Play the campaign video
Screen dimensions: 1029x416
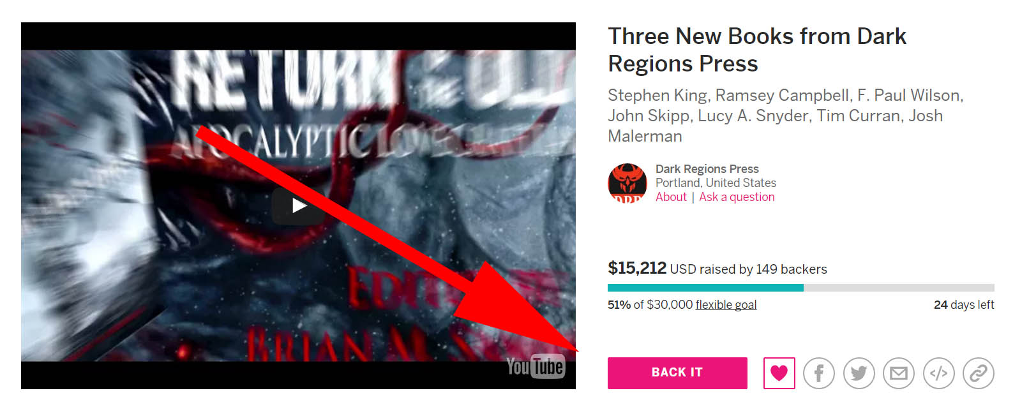point(299,205)
